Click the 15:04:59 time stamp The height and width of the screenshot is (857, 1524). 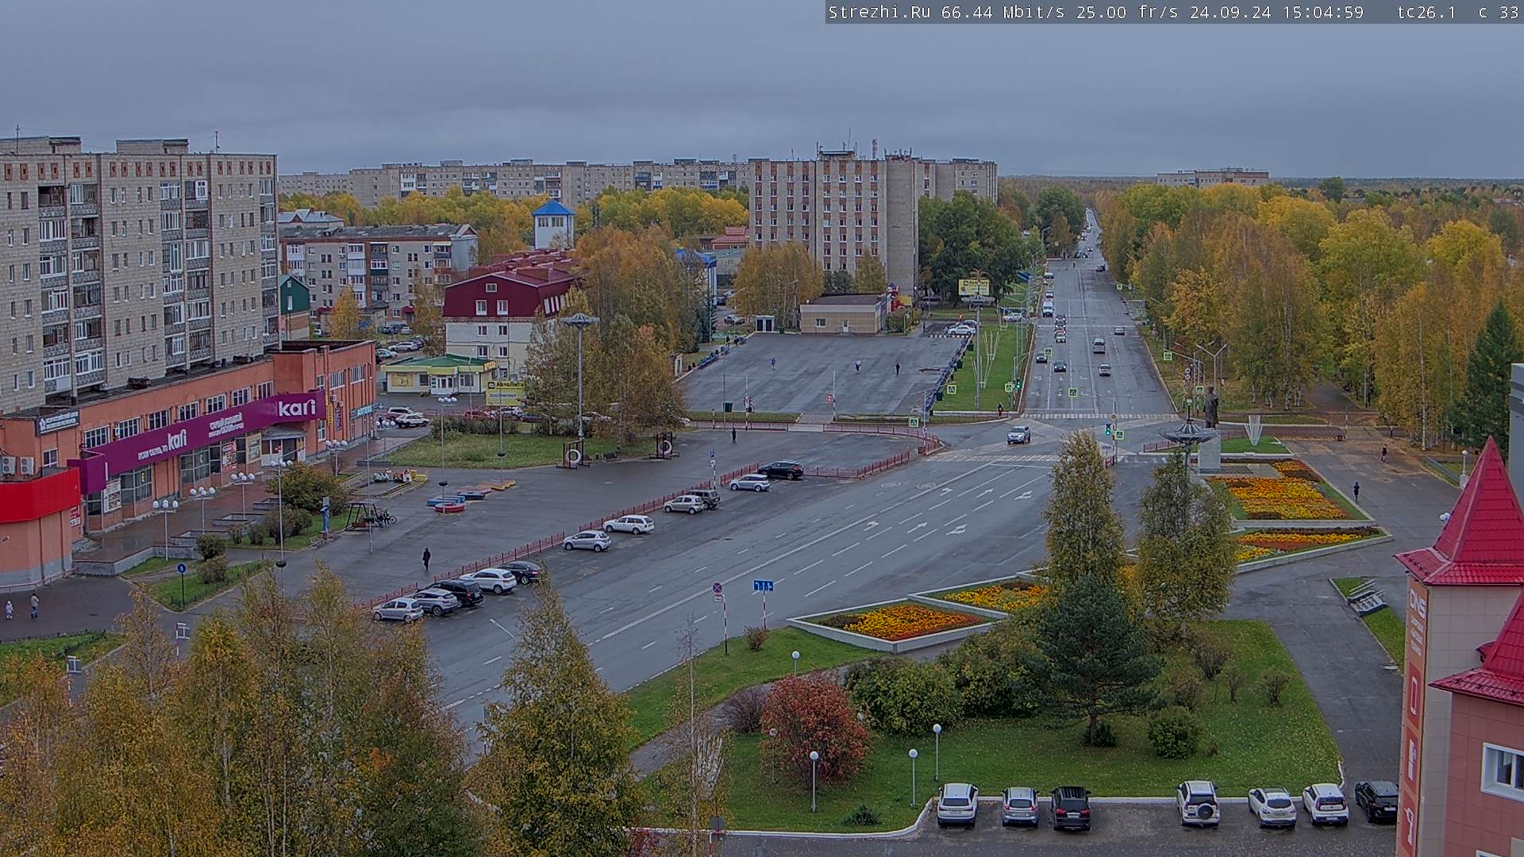tap(1322, 13)
